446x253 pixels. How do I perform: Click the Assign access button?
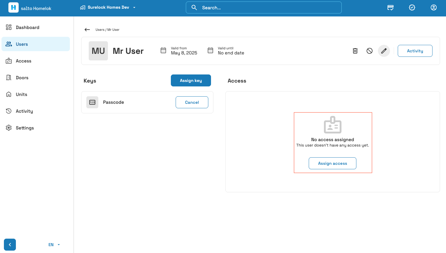coord(332,163)
